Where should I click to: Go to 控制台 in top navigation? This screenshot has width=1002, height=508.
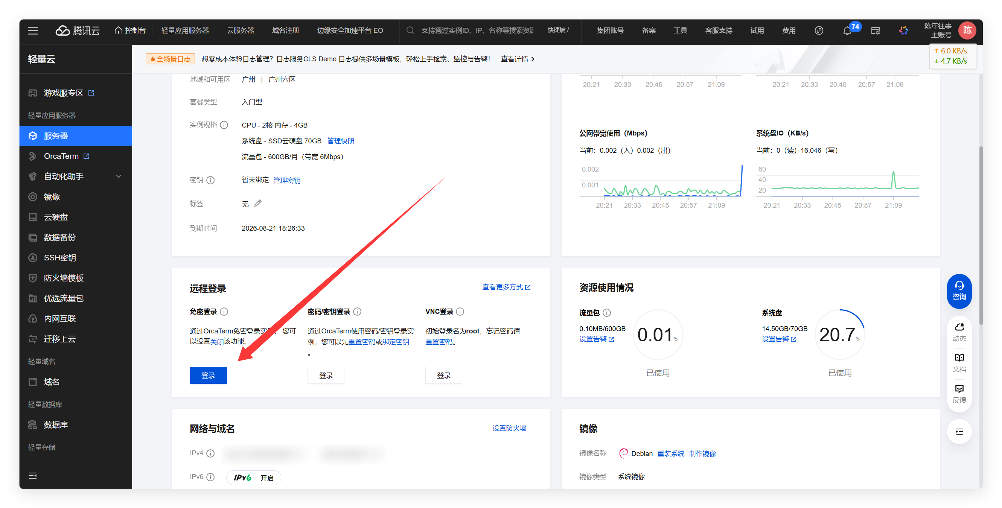(x=130, y=30)
